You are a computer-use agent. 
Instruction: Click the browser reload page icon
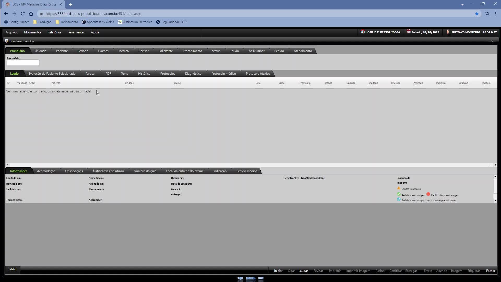point(23,14)
